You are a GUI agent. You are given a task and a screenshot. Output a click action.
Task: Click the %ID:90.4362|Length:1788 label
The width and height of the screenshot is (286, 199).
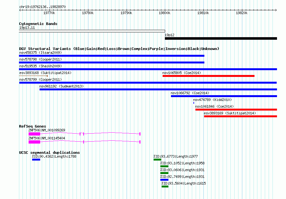tap(54, 156)
